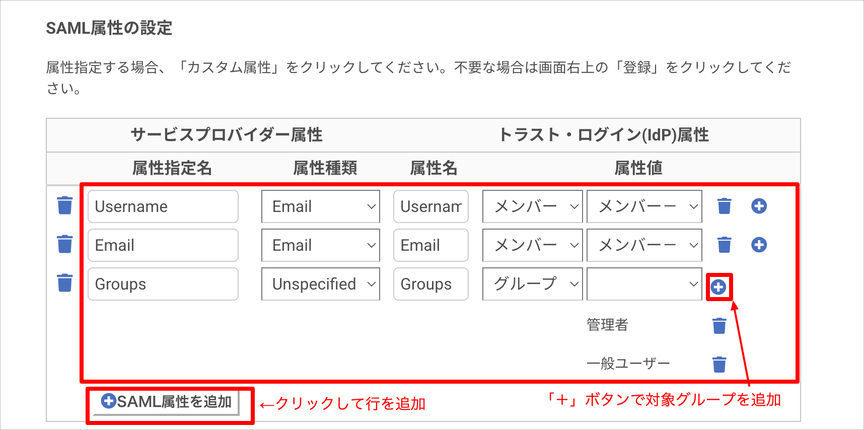Open first メンバー dropdown in Email row
This screenshot has width=864, height=430.
pos(533,245)
